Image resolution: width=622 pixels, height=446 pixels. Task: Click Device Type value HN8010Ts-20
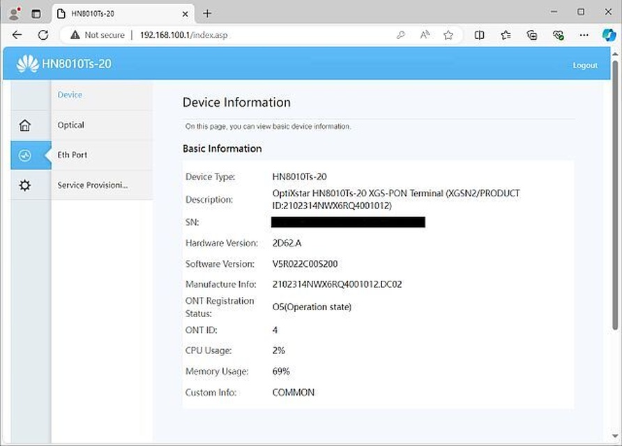(300, 177)
